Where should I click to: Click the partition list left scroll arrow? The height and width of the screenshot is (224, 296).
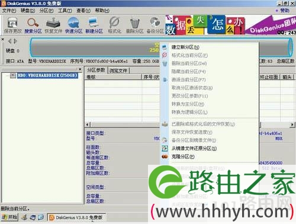pos(88,124)
